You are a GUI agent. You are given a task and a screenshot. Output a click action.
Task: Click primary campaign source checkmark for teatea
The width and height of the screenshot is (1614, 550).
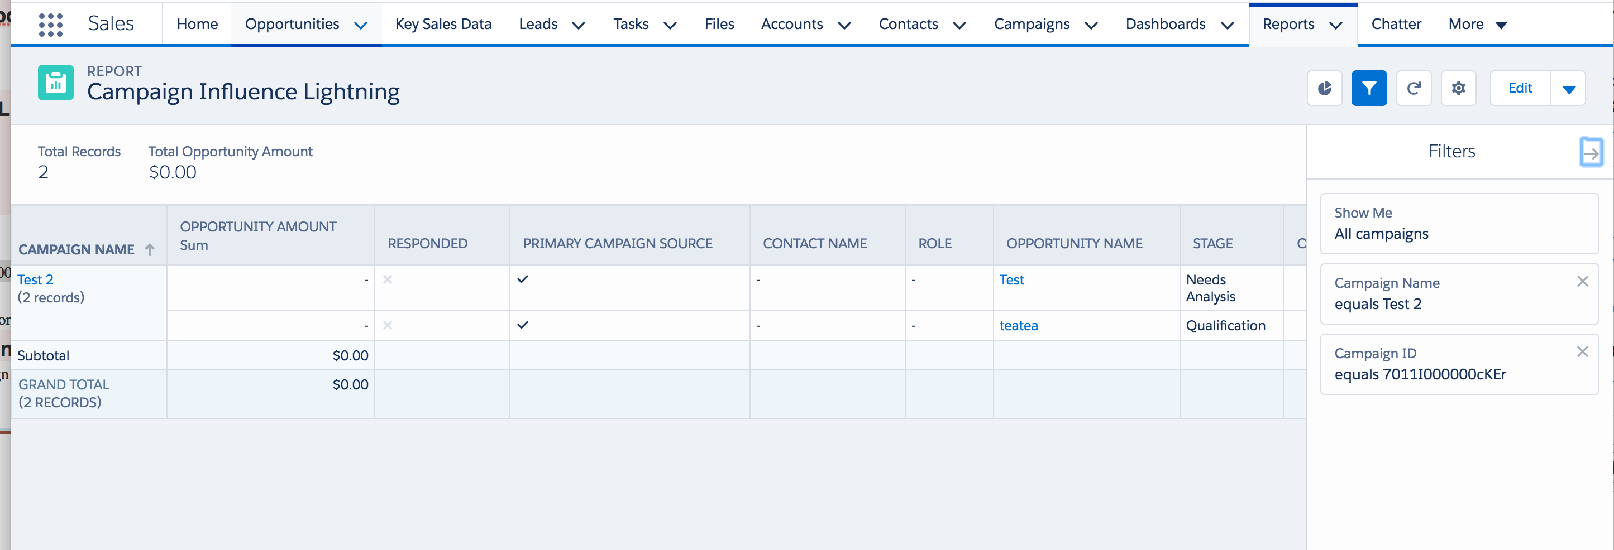(523, 325)
